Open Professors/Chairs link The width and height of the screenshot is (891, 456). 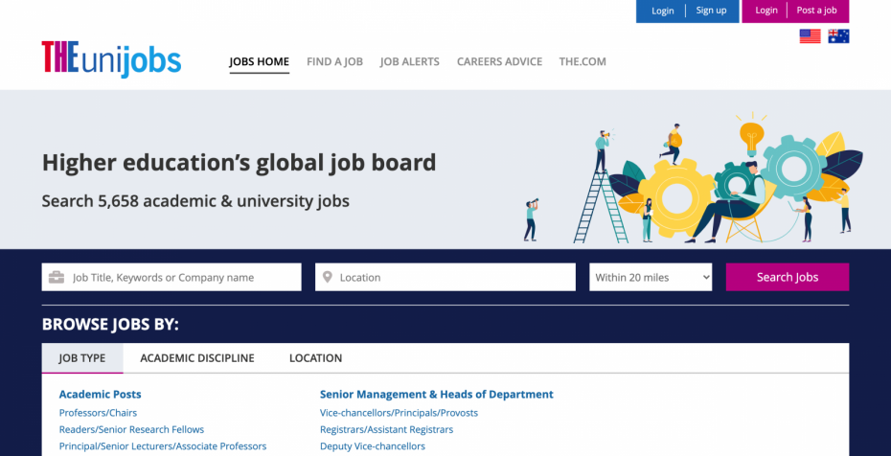coord(98,413)
